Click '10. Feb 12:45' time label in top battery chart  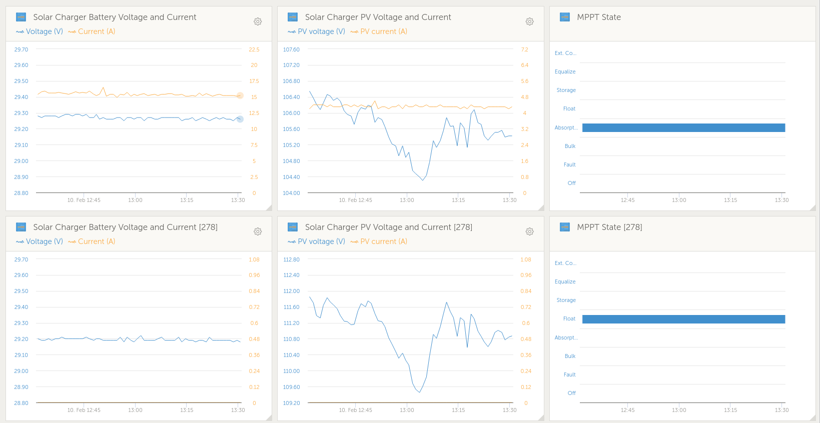(x=84, y=200)
